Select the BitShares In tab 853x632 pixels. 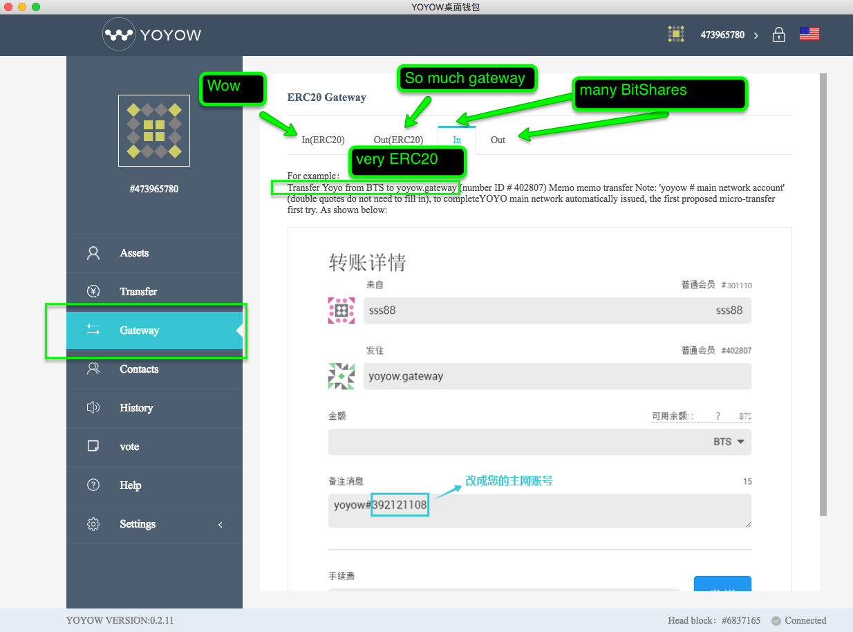pyautogui.click(x=457, y=140)
